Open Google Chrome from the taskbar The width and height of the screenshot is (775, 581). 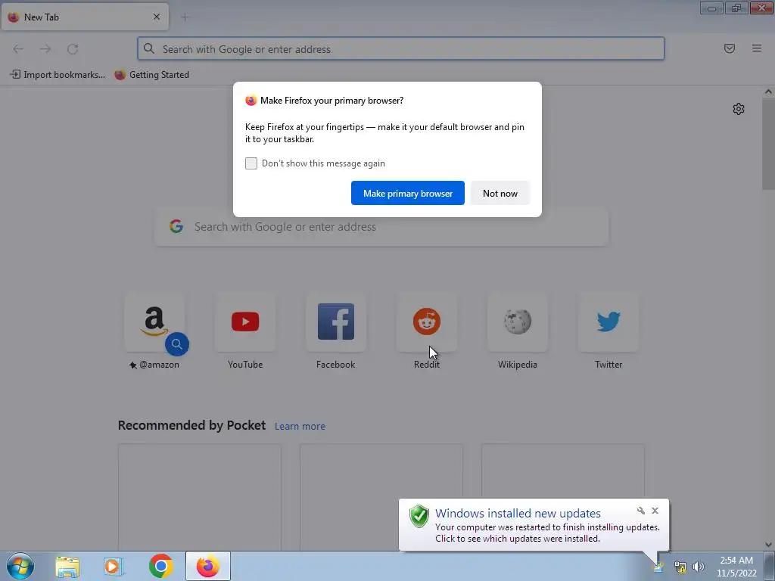coord(160,566)
